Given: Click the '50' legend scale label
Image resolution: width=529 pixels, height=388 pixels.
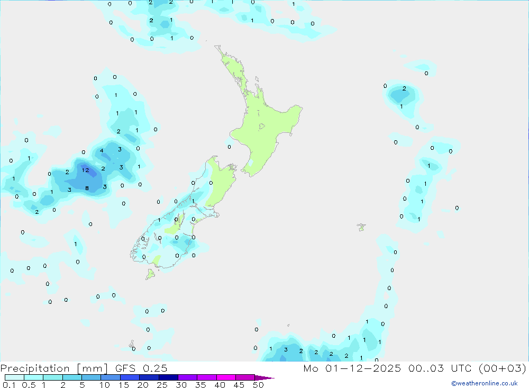Looking at the screenshot, I should (258, 385).
